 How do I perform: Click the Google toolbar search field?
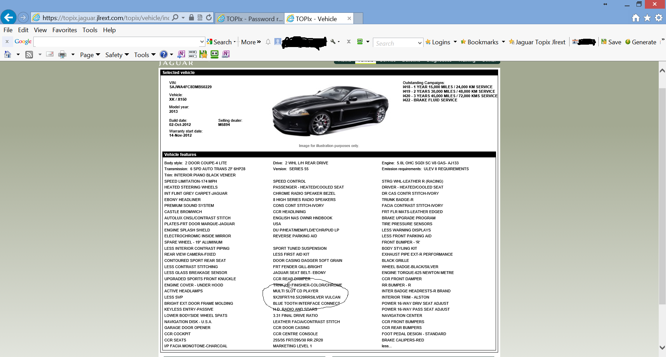tap(118, 42)
